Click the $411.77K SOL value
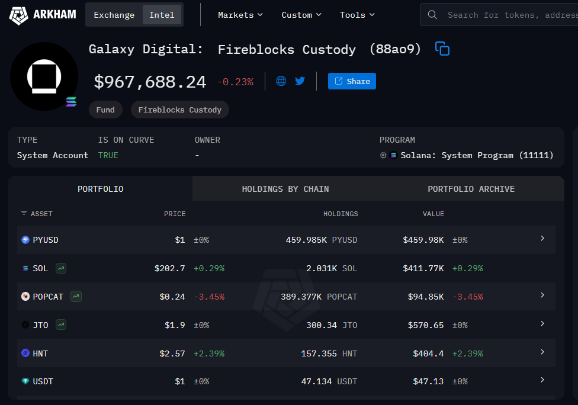578x405 pixels. [423, 268]
